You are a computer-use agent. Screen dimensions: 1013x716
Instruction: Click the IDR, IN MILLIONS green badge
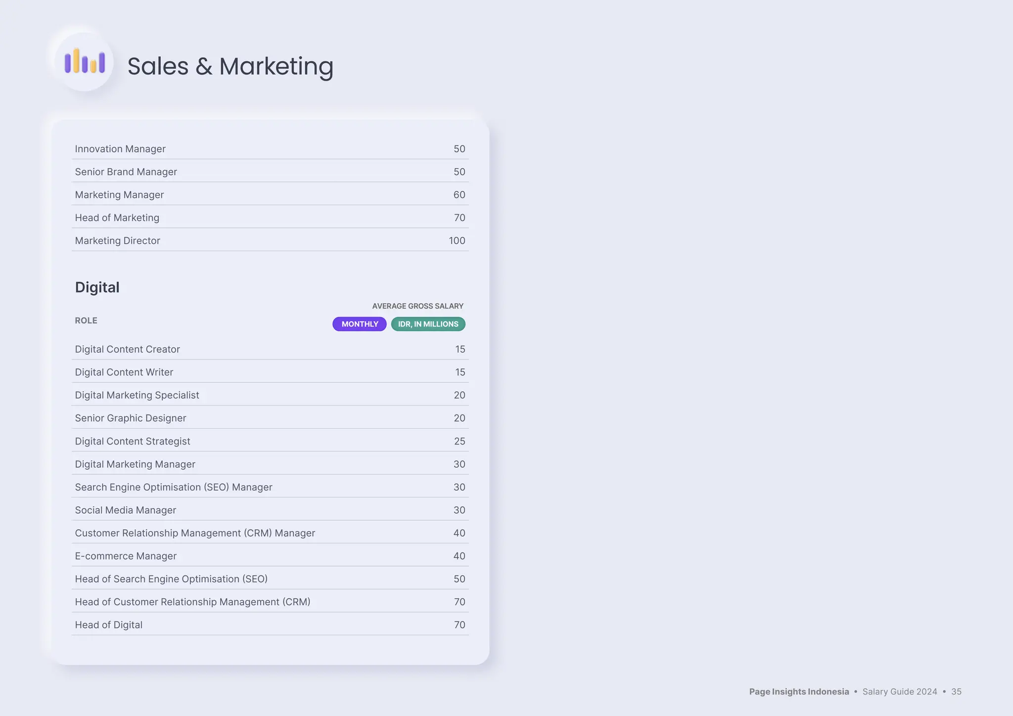pyautogui.click(x=428, y=324)
